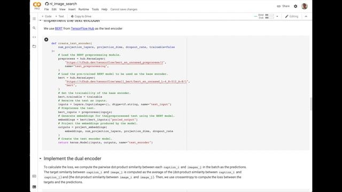Open the Help menu
Screen dimensions: 342x192
tap(104, 10)
